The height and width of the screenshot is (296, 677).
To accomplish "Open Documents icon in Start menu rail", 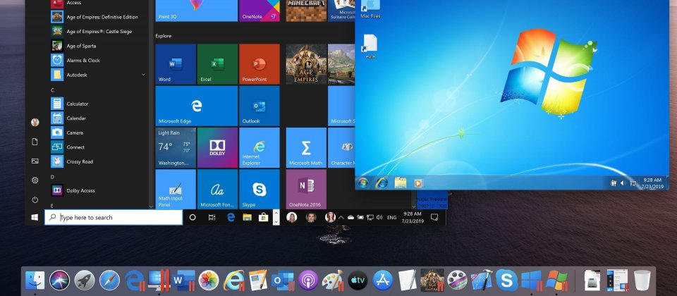I will point(35,142).
